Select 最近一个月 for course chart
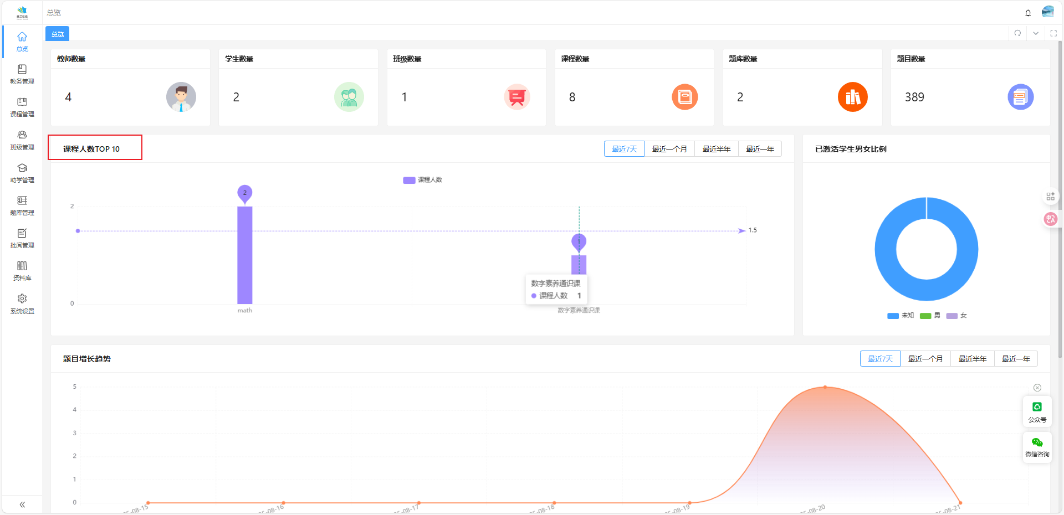This screenshot has height=515, width=1064. 669,149
